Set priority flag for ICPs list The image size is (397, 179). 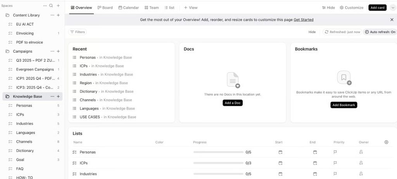tap(335, 163)
